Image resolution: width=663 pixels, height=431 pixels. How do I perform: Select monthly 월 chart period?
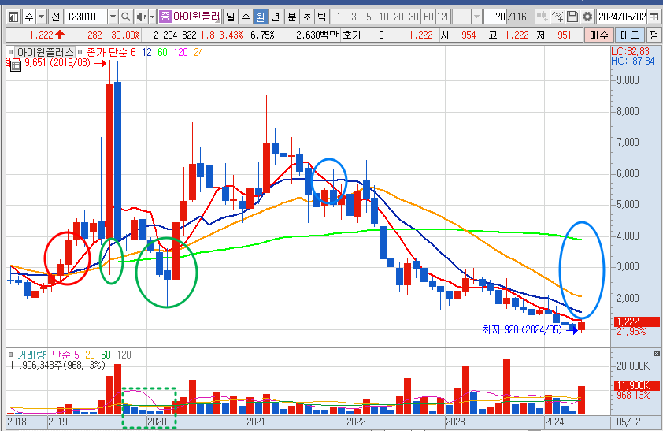261,17
